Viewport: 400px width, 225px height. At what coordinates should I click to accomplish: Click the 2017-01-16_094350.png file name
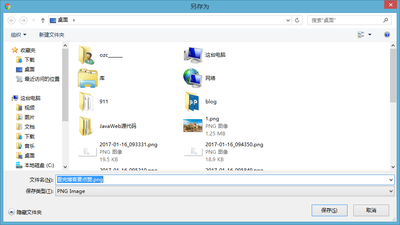[234, 145]
